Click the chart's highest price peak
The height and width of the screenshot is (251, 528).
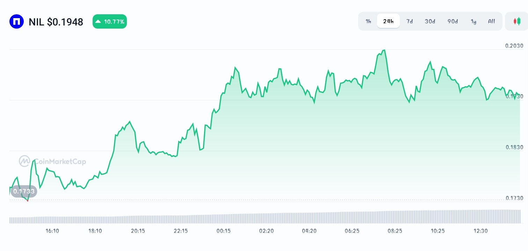coord(384,50)
